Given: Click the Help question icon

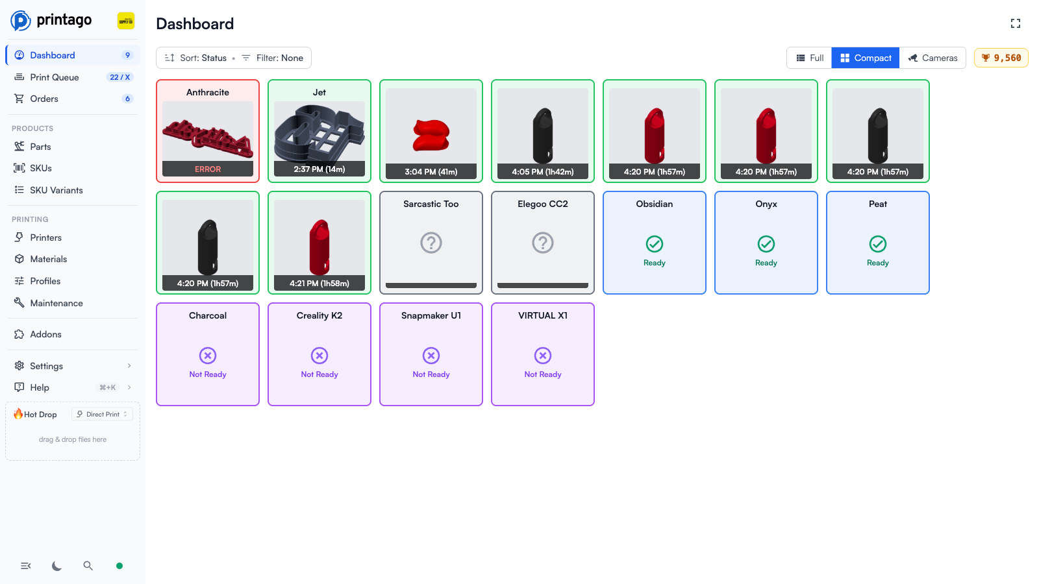Looking at the screenshot, I should pos(19,387).
